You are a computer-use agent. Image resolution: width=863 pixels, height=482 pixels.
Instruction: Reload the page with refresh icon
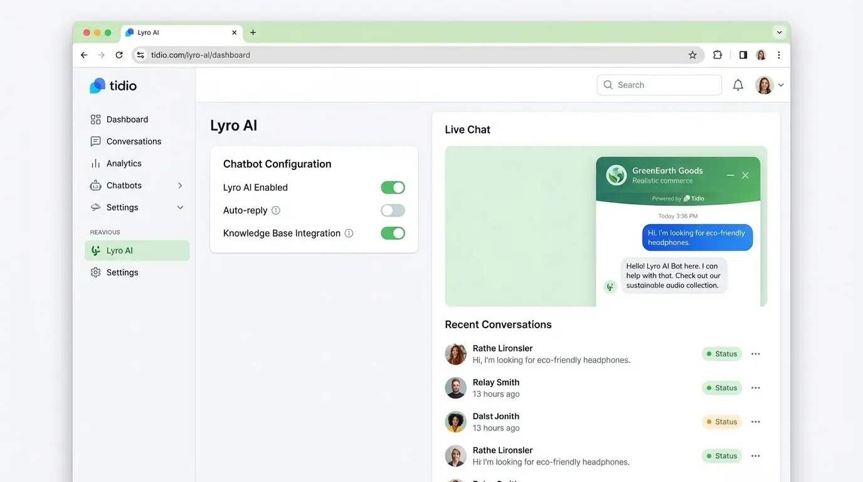[119, 55]
